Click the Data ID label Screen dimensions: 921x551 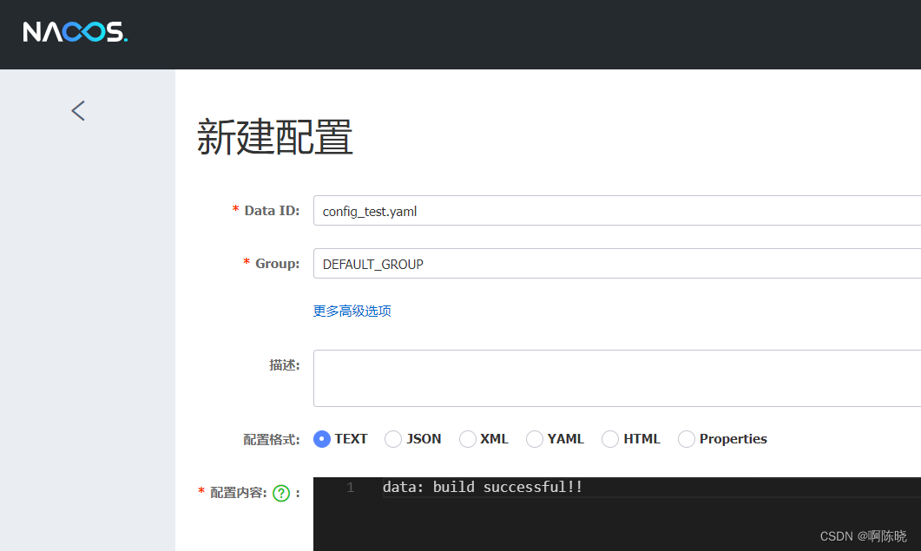(x=272, y=211)
